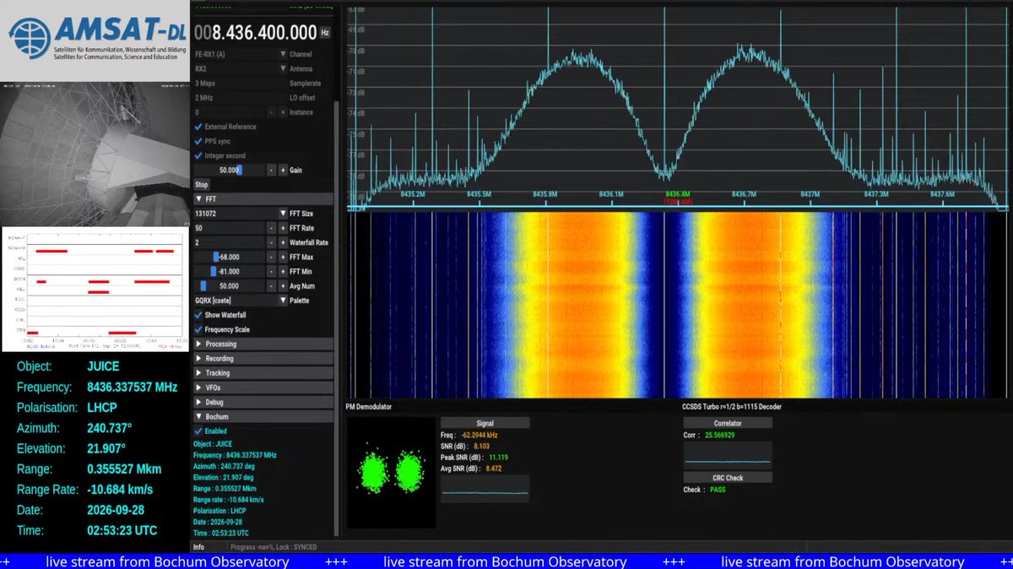Stop the receiver with the Stop button

point(201,184)
